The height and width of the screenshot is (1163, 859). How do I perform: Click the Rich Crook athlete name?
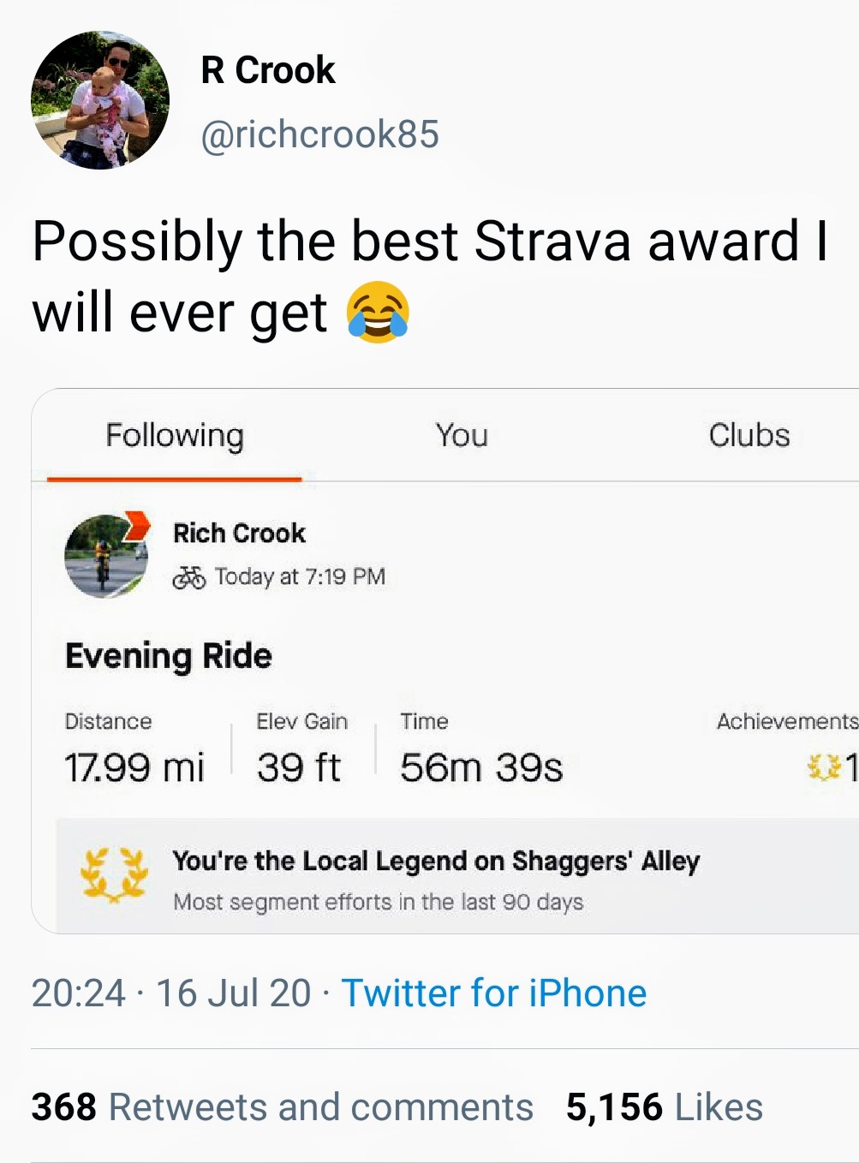pos(239,533)
